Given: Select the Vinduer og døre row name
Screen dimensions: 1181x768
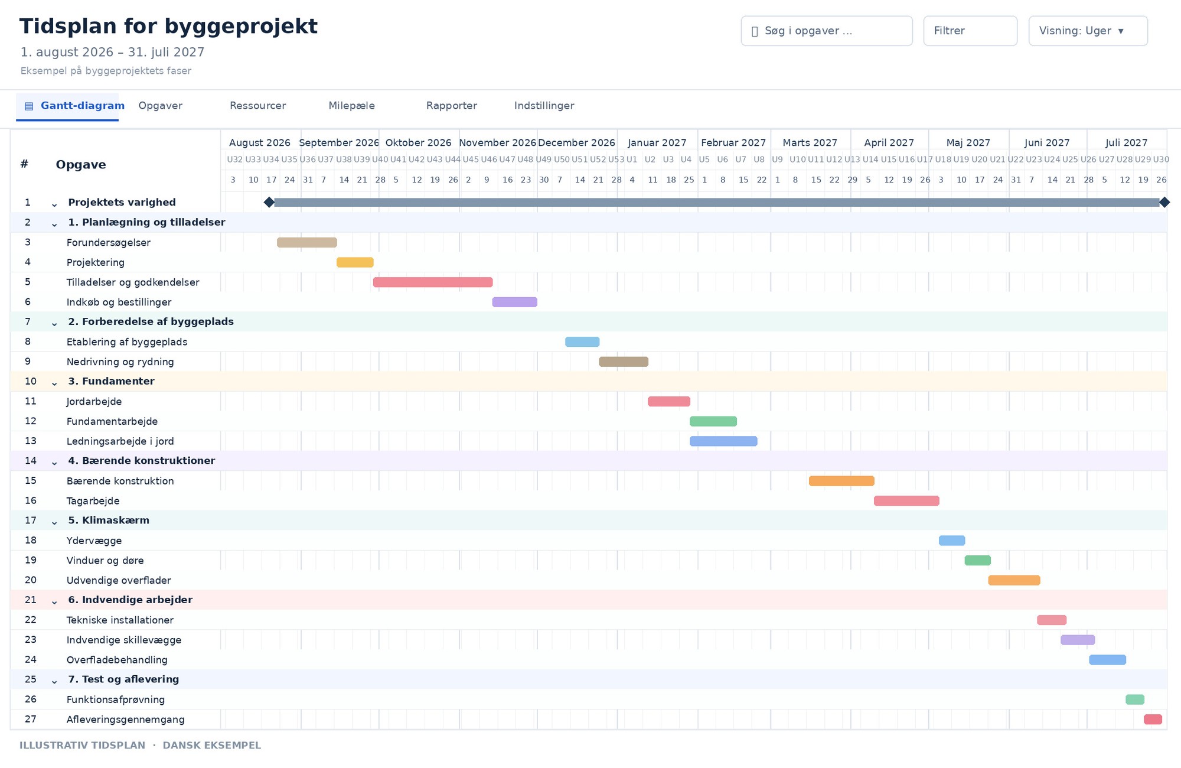Looking at the screenshot, I should click(x=105, y=561).
